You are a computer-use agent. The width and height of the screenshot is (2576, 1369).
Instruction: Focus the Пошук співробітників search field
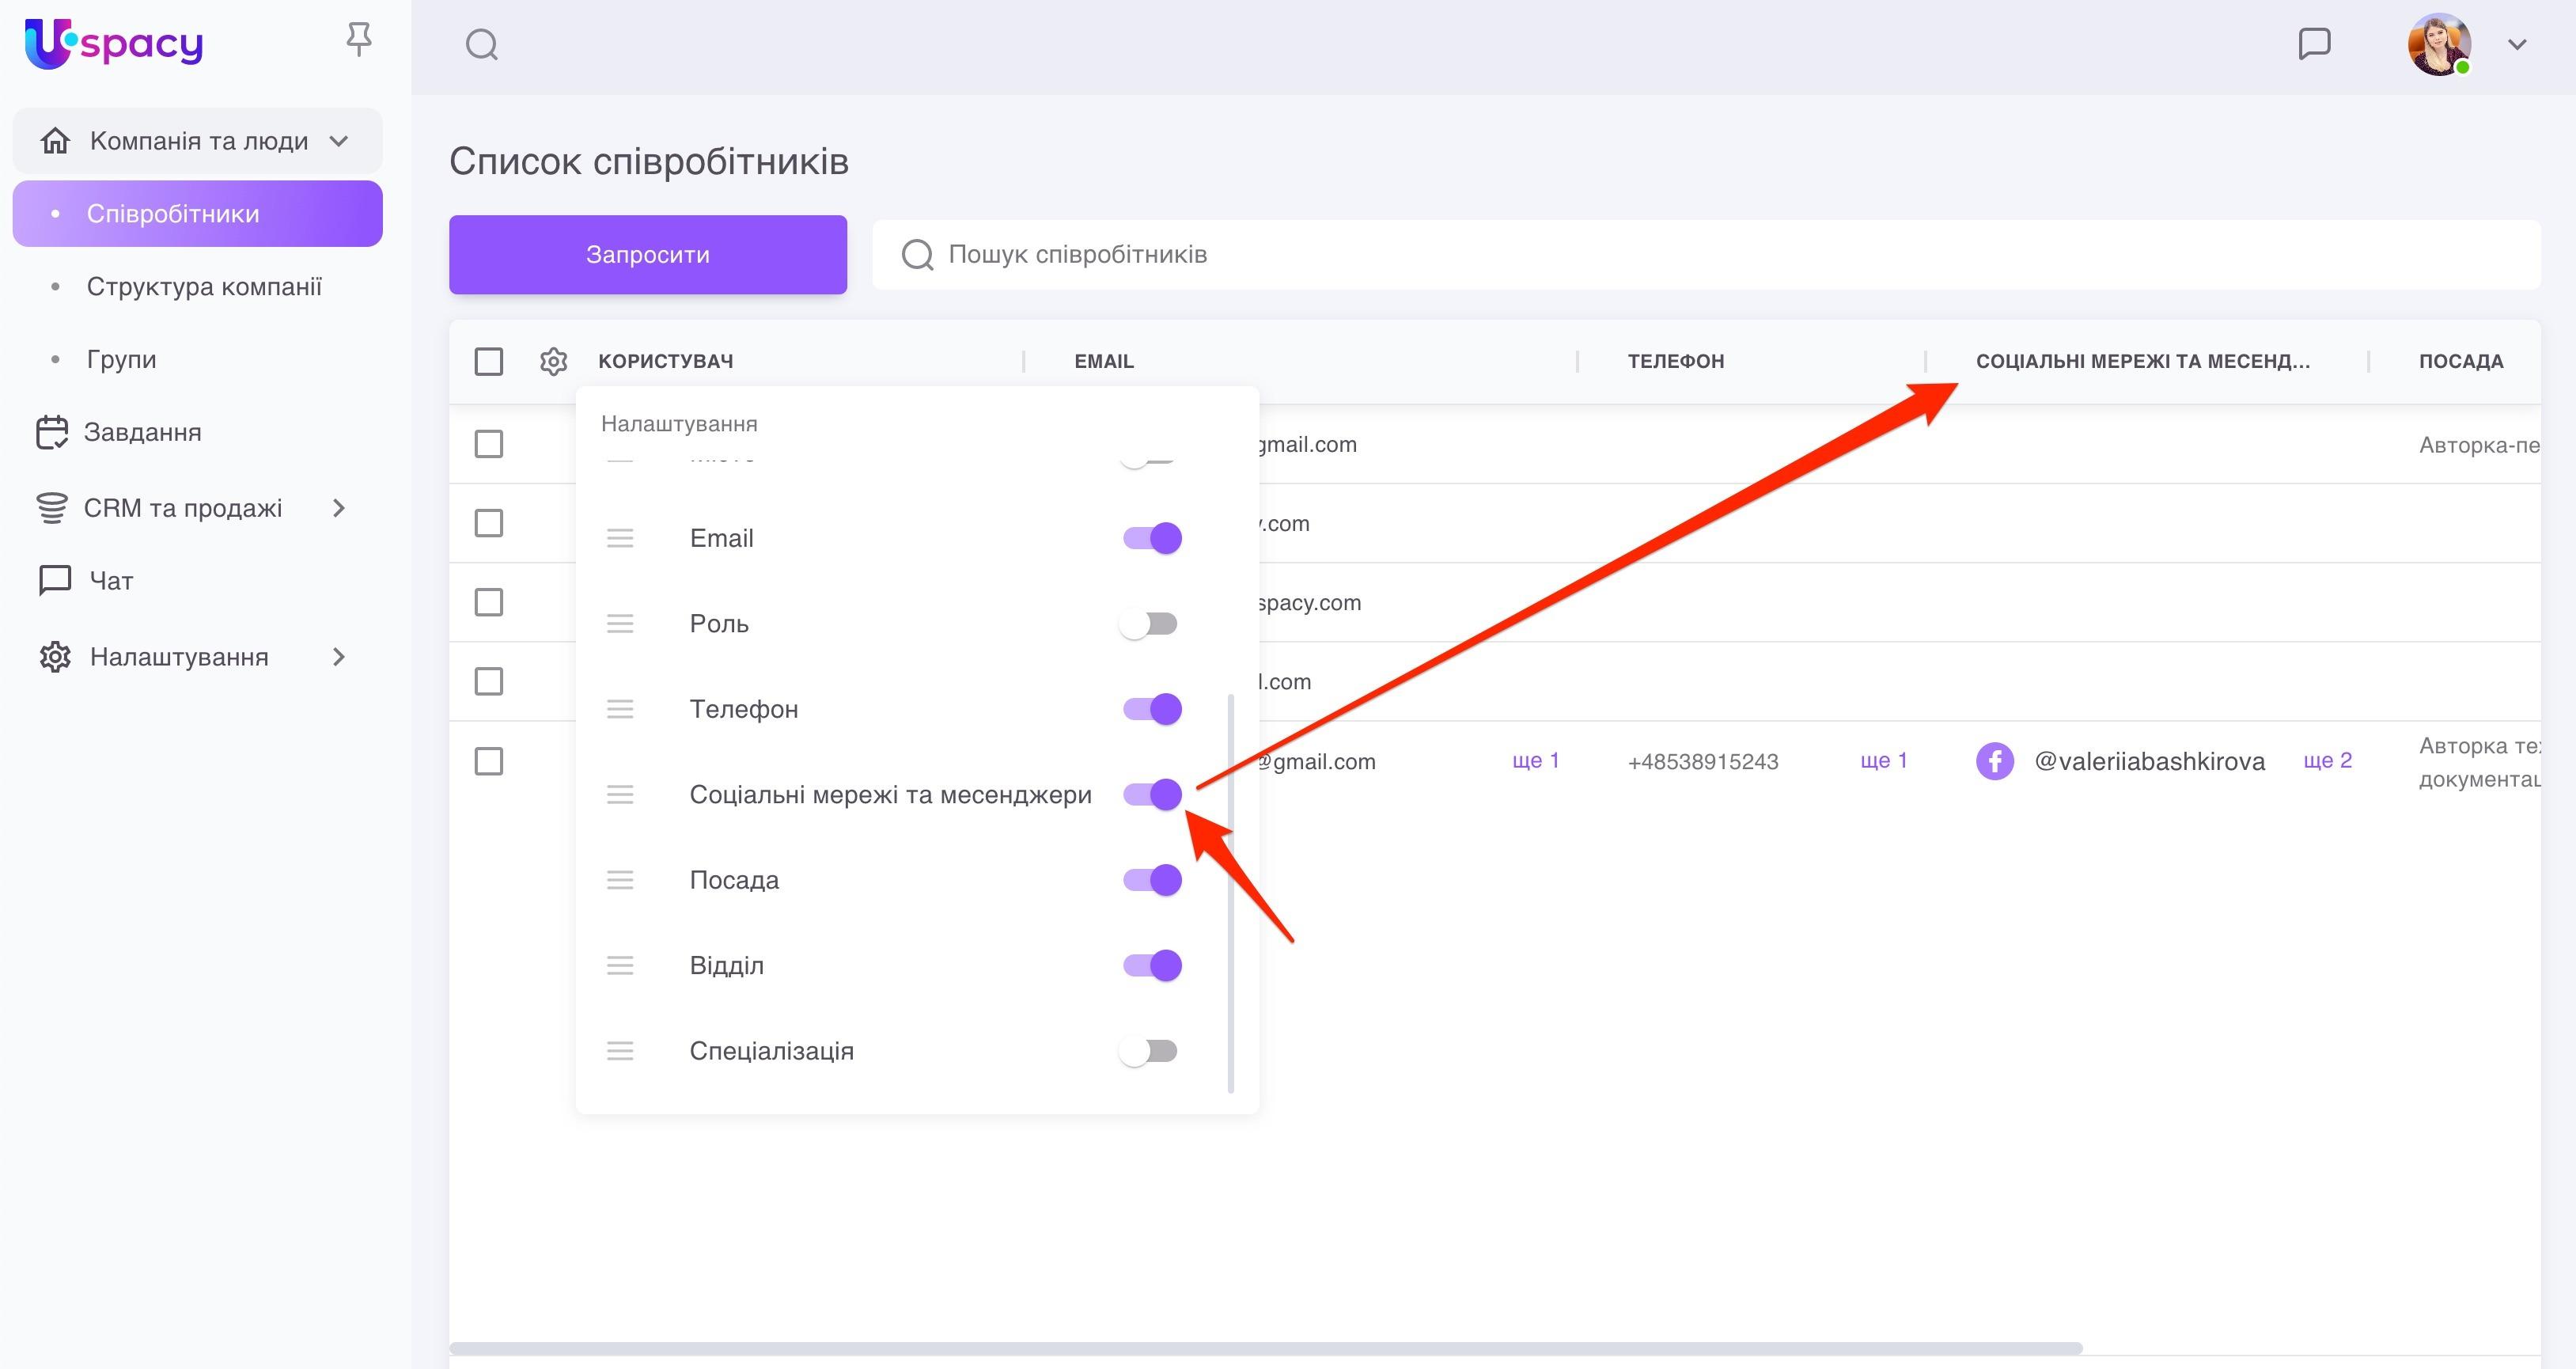[1706, 255]
